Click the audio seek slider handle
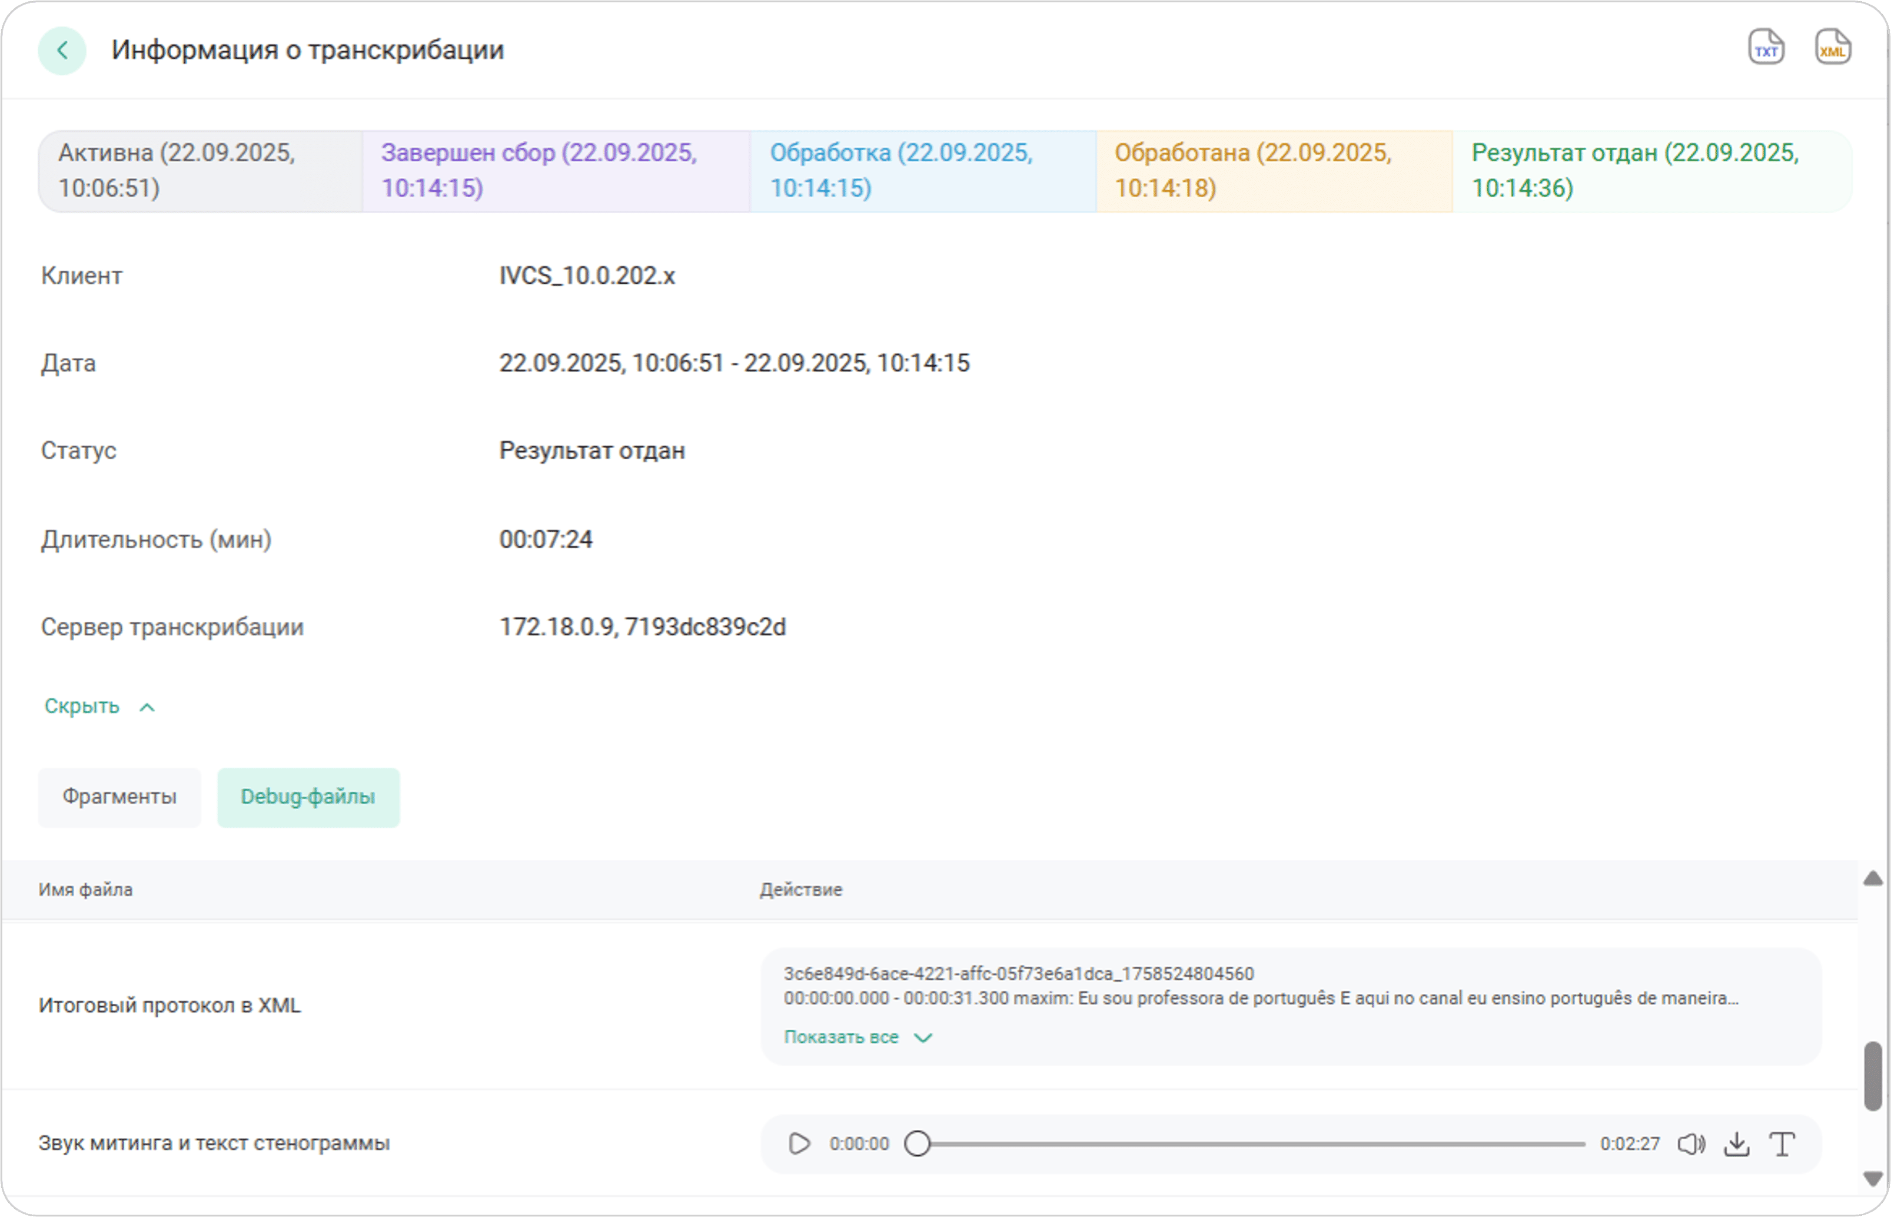Image resolution: width=1891 pixels, height=1217 pixels. point(917,1143)
